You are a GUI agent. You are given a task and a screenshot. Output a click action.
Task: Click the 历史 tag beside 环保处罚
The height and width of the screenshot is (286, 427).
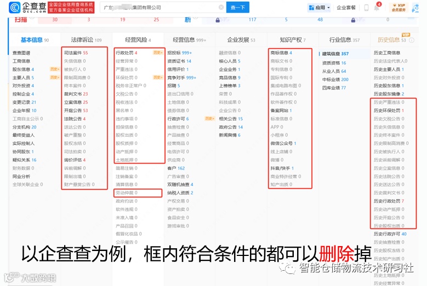(158, 78)
